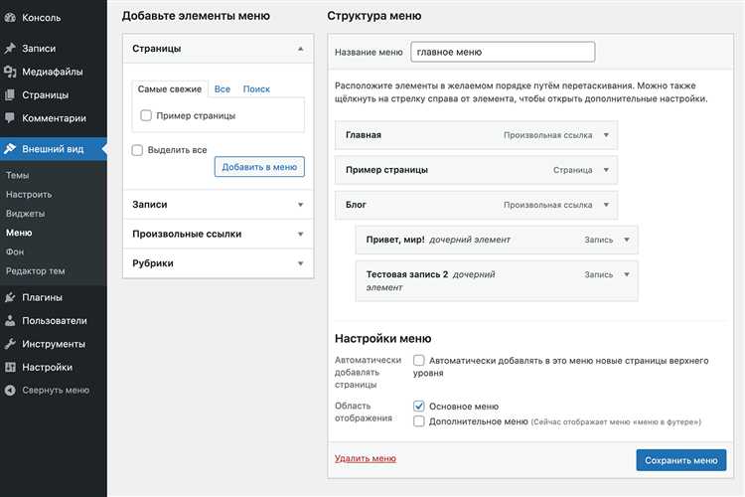The width and height of the screenshot is (745, 497).
Task: Collapse the Страницы panel arrow
Action: click(x=300, y=49)
